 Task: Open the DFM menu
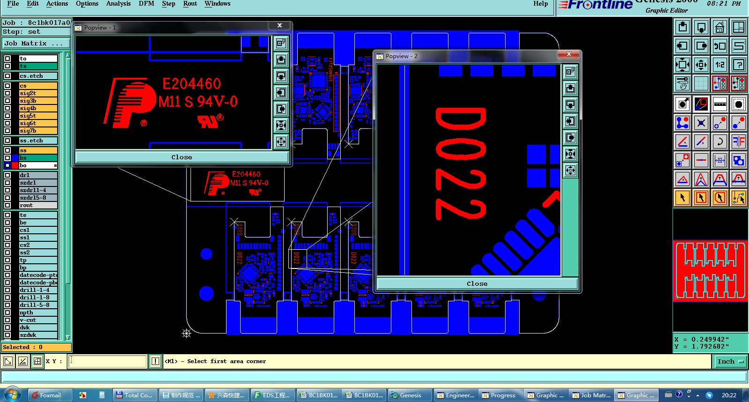pos(147,4)
